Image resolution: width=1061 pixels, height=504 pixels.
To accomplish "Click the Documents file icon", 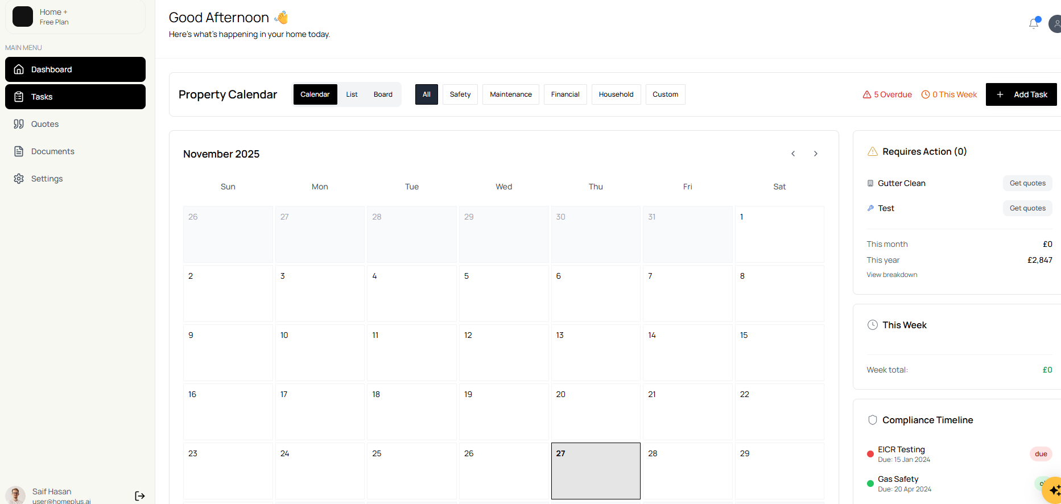I will [x=19, y=151].
